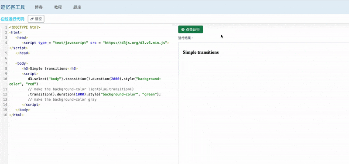
Task: Click line number 10 in gutter
Action: pyautogui.click(x=5, y=79)
